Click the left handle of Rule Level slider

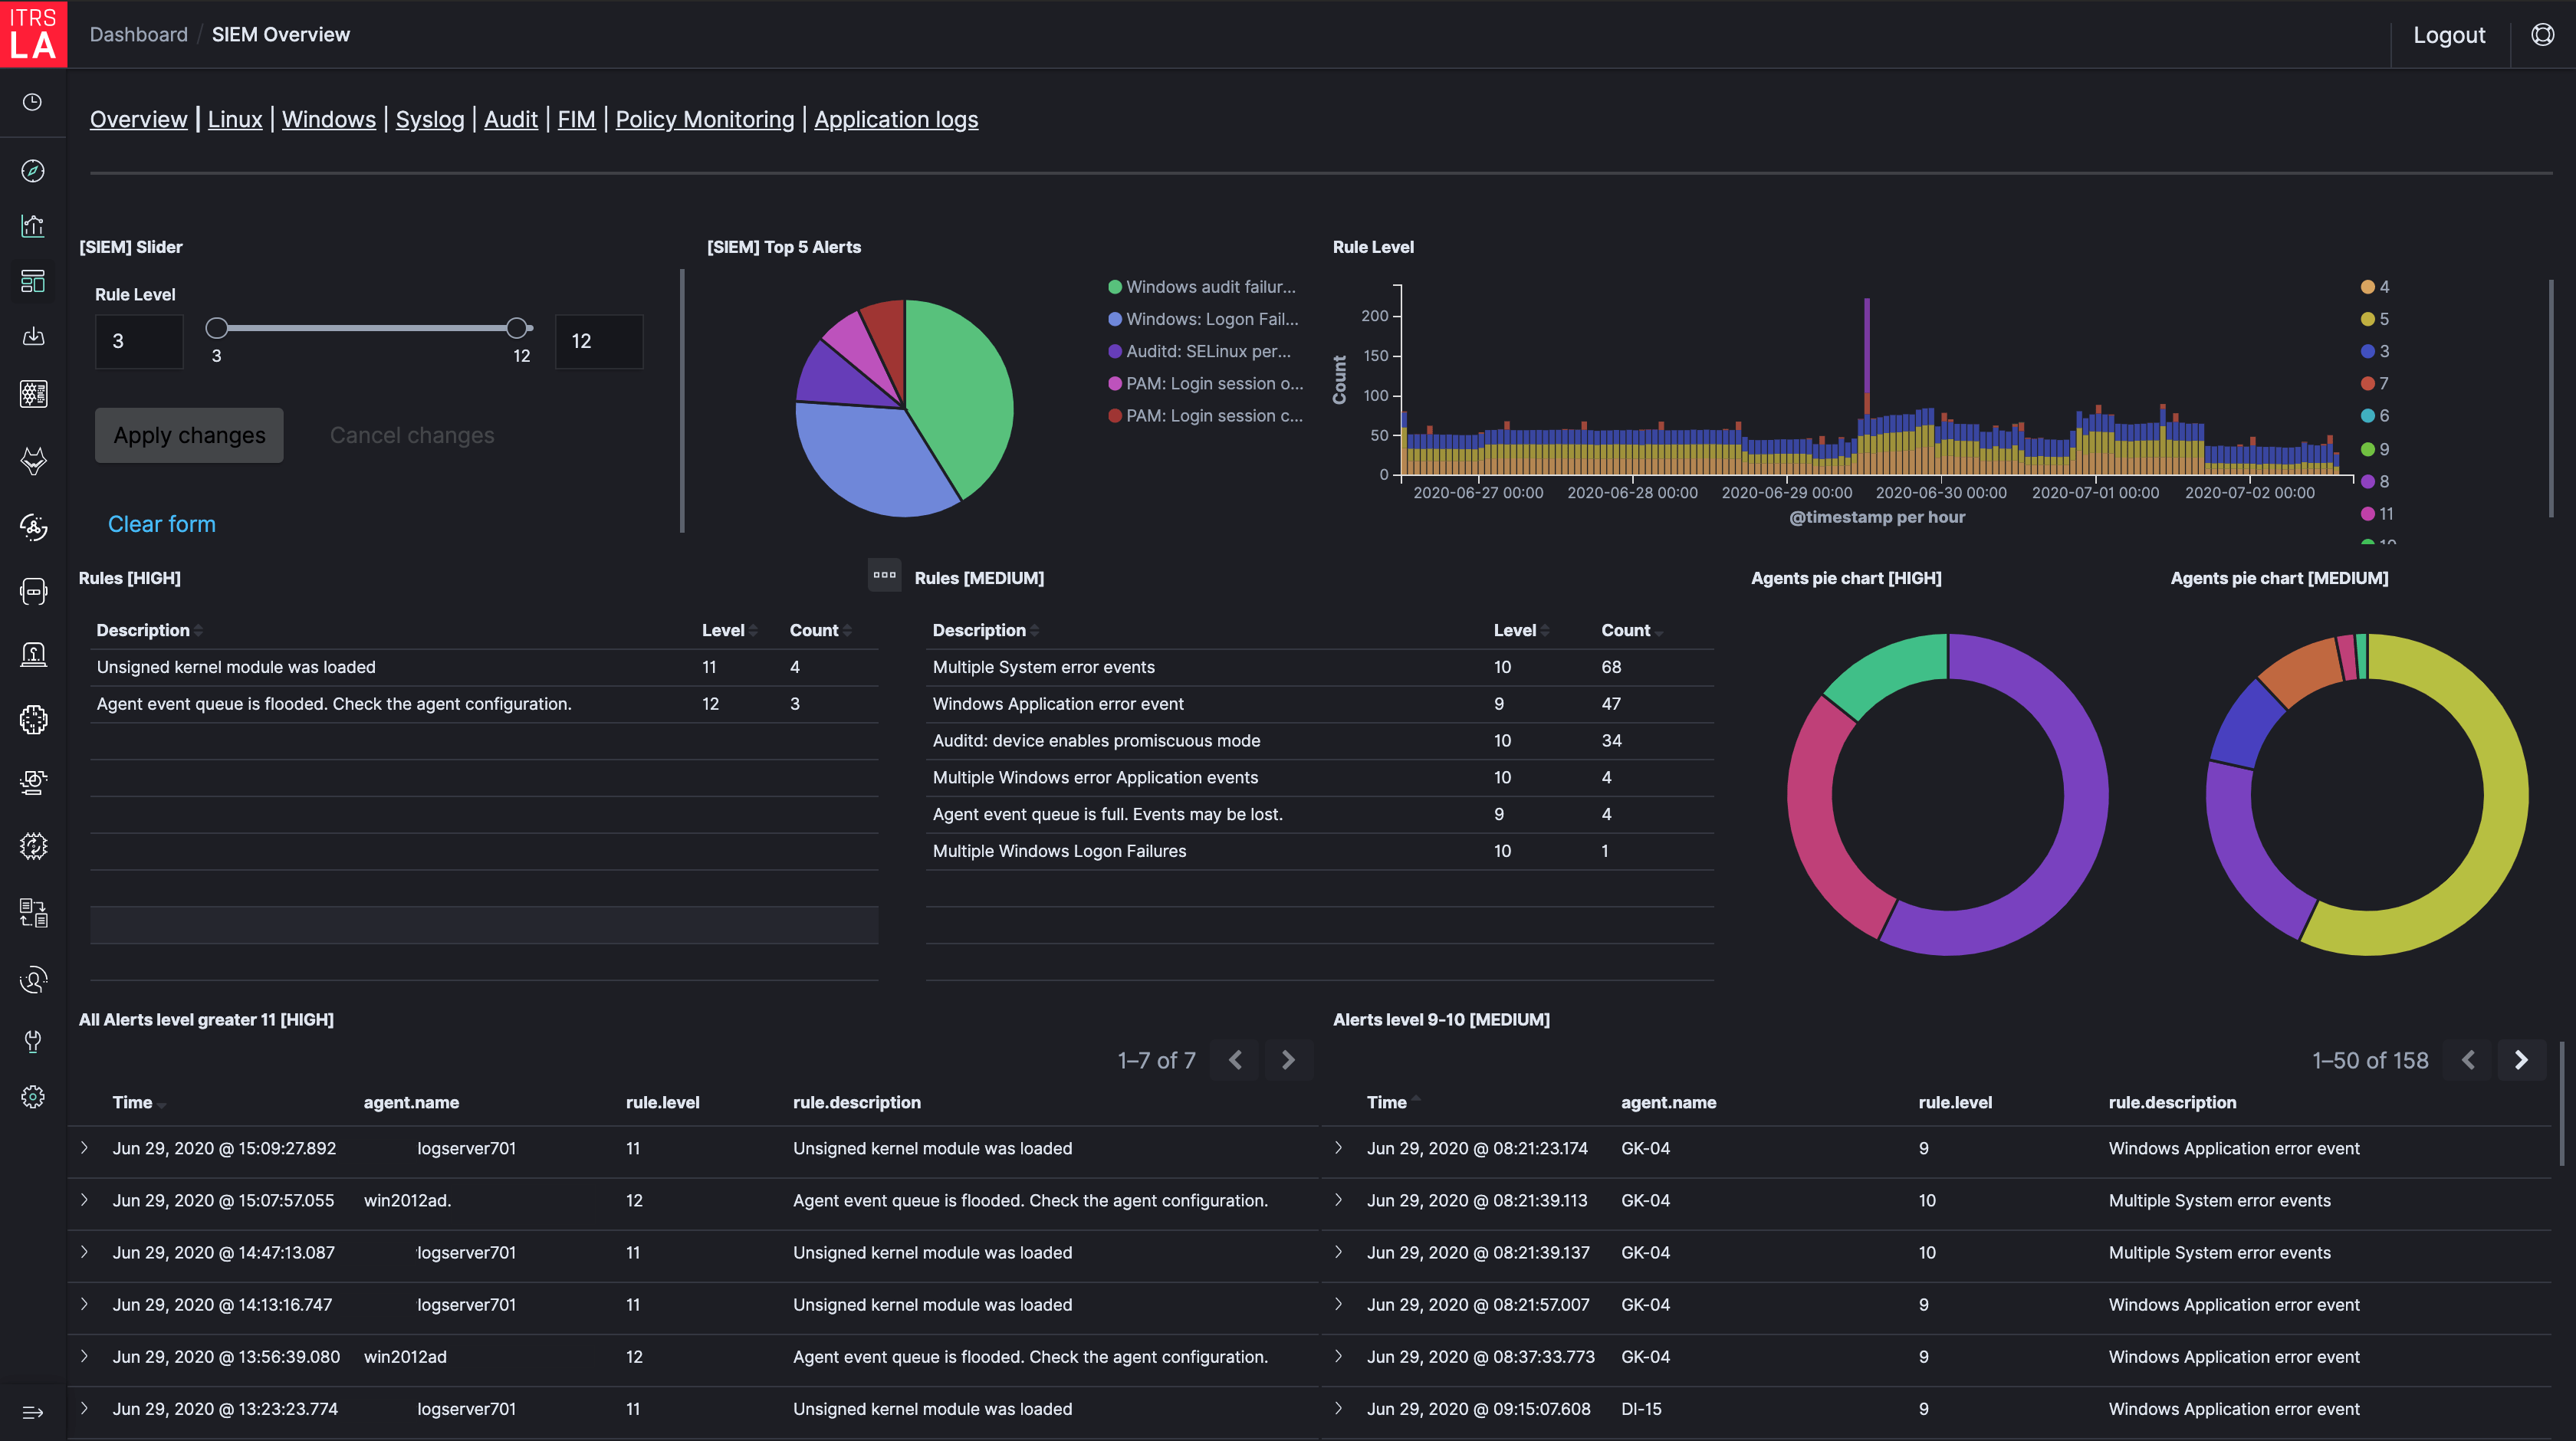point(216,327)
